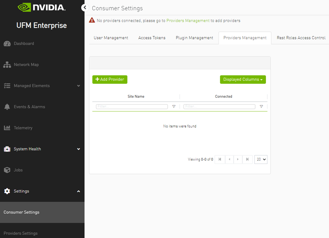Switch to the Access Tokens tab

152,38
